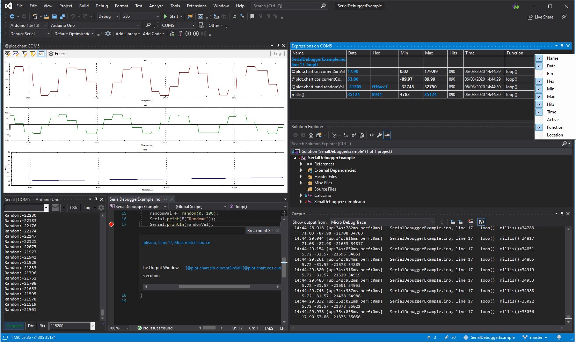Uncheck Data column option

[539, 66]
